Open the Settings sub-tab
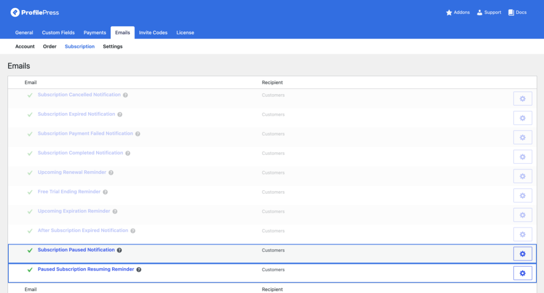 (x=113, y=46)
